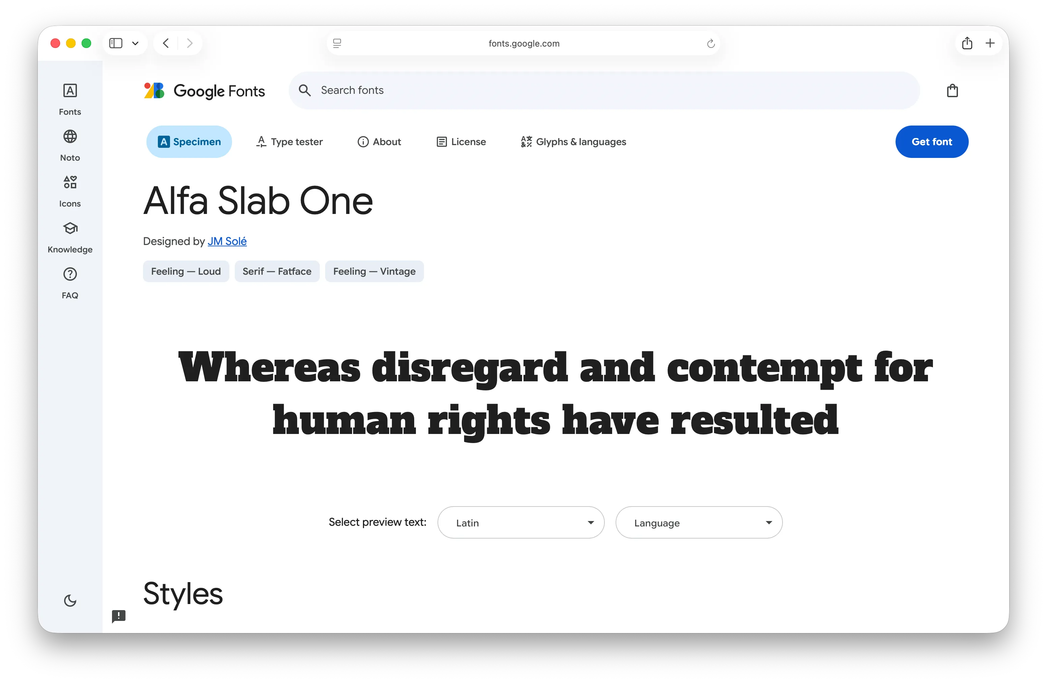
Task: Open the shopping bag selection panel
Action: point(952,91)
